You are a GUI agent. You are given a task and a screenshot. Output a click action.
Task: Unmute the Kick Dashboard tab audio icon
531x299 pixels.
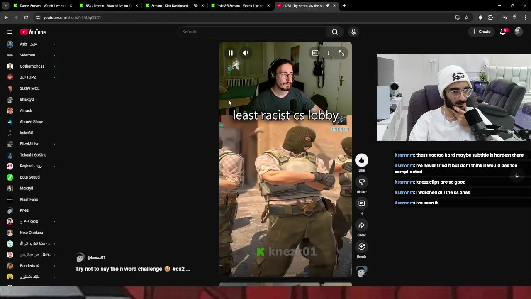(x=196, y=6)
